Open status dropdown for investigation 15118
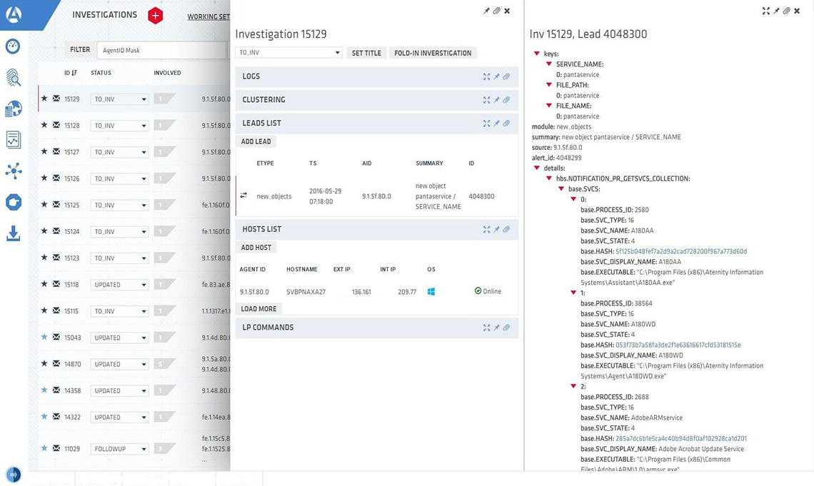 [x=119, y=285]
